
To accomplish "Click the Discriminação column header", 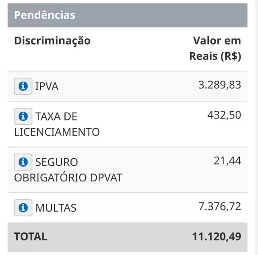I will pyautogui.click(x=53, y=41).
